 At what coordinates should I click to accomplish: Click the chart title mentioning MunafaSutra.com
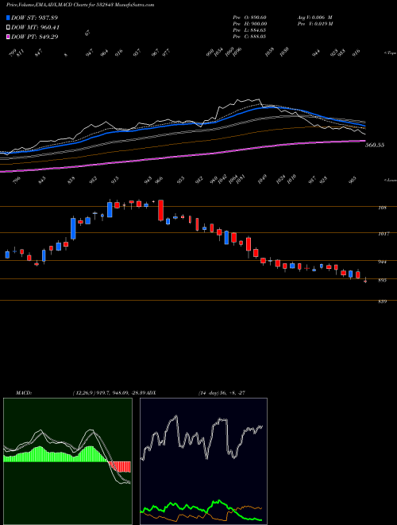80,6
